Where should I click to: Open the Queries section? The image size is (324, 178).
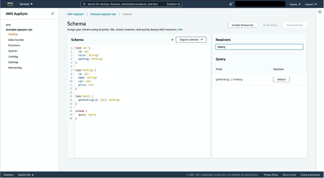click(13, 51)
